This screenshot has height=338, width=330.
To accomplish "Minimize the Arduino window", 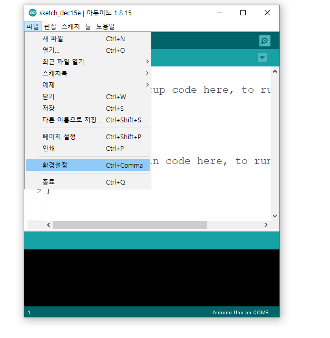I will (x=219, y=13).
